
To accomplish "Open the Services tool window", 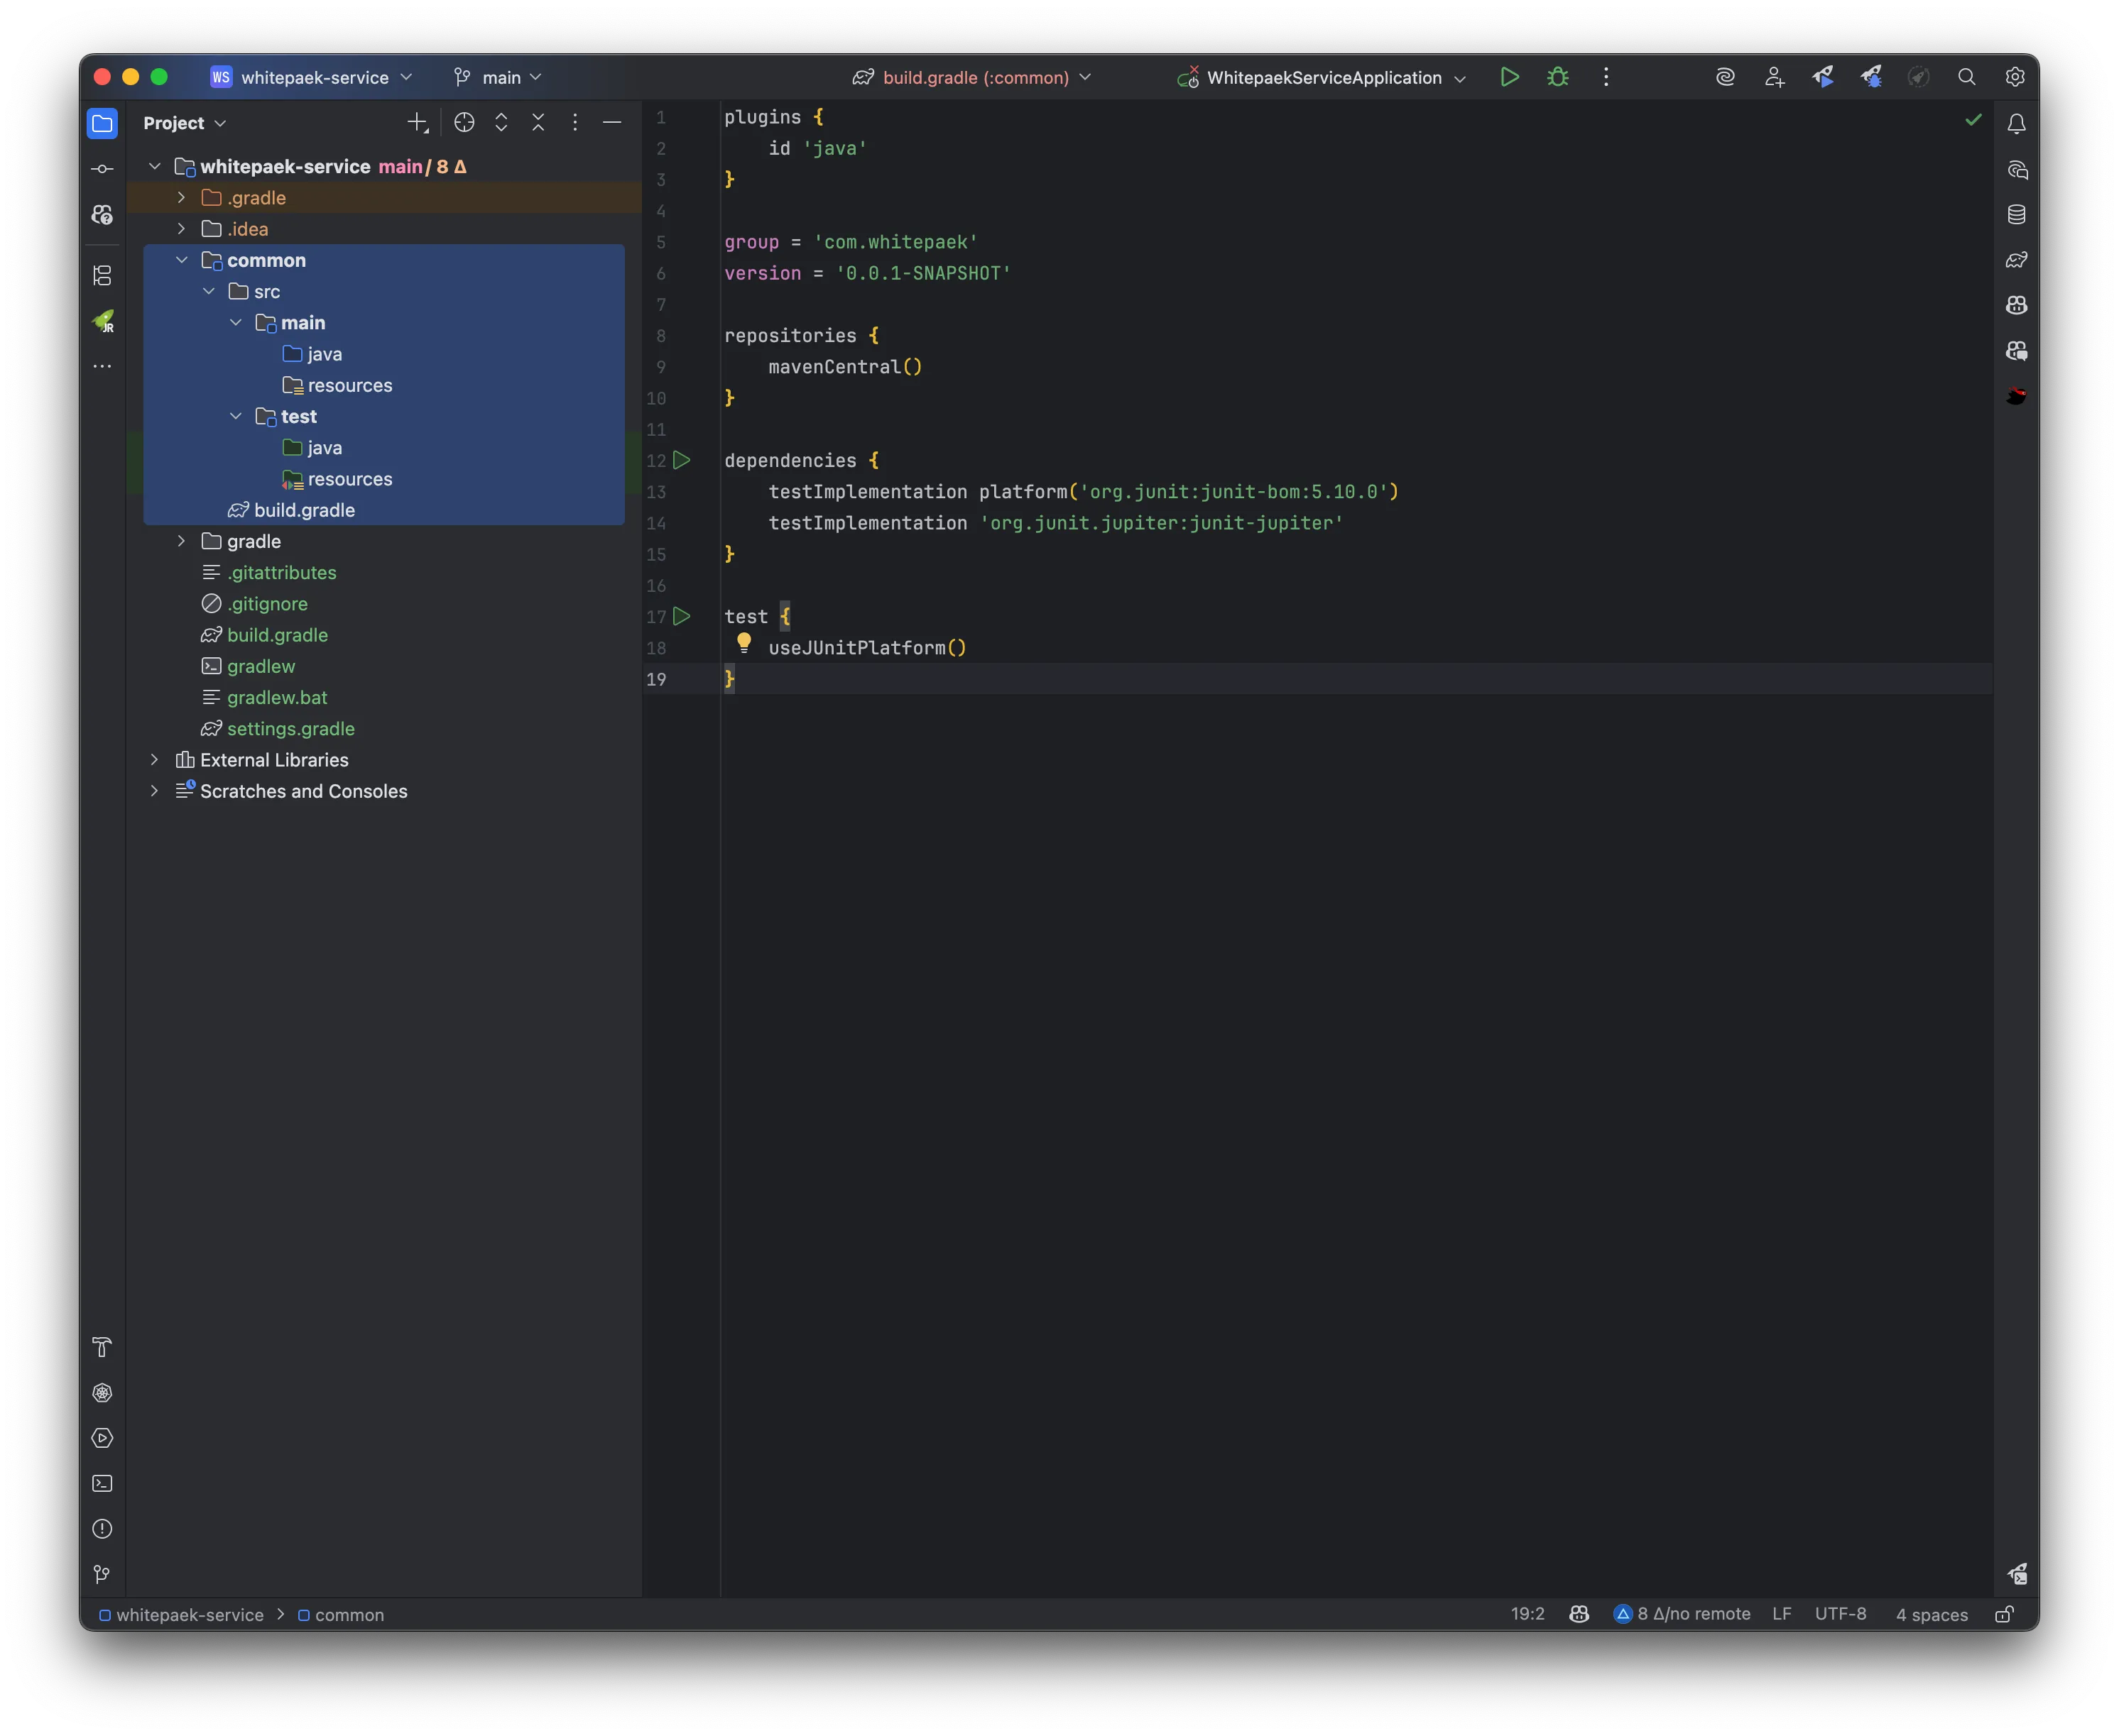I will click(102, 1438).
